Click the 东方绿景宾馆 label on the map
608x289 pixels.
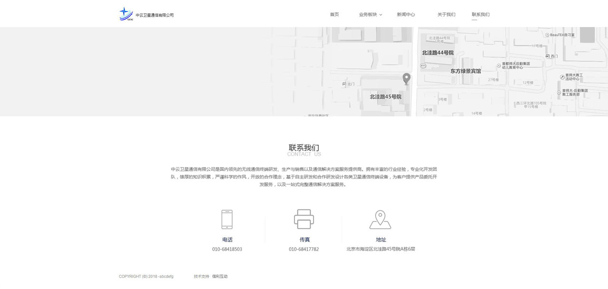pyautogui.click(x=465, y=71)
